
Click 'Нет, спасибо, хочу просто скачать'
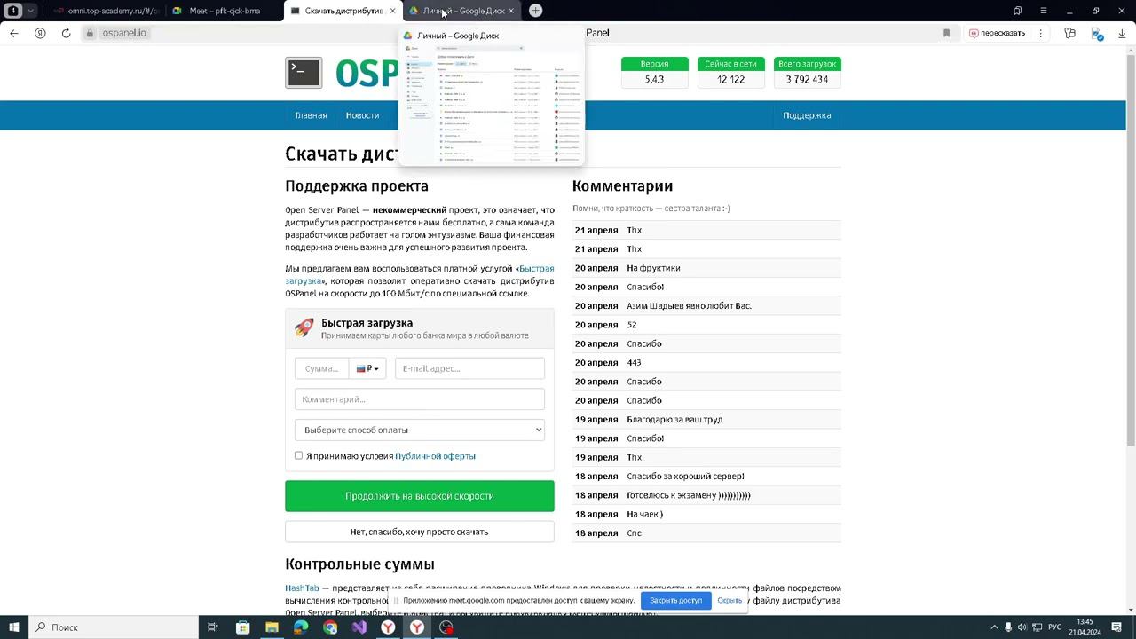420,532
